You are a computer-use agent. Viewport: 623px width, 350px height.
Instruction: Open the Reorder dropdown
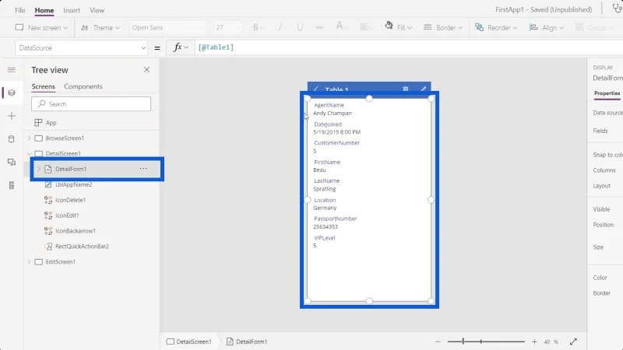click(x=496, y=27)
